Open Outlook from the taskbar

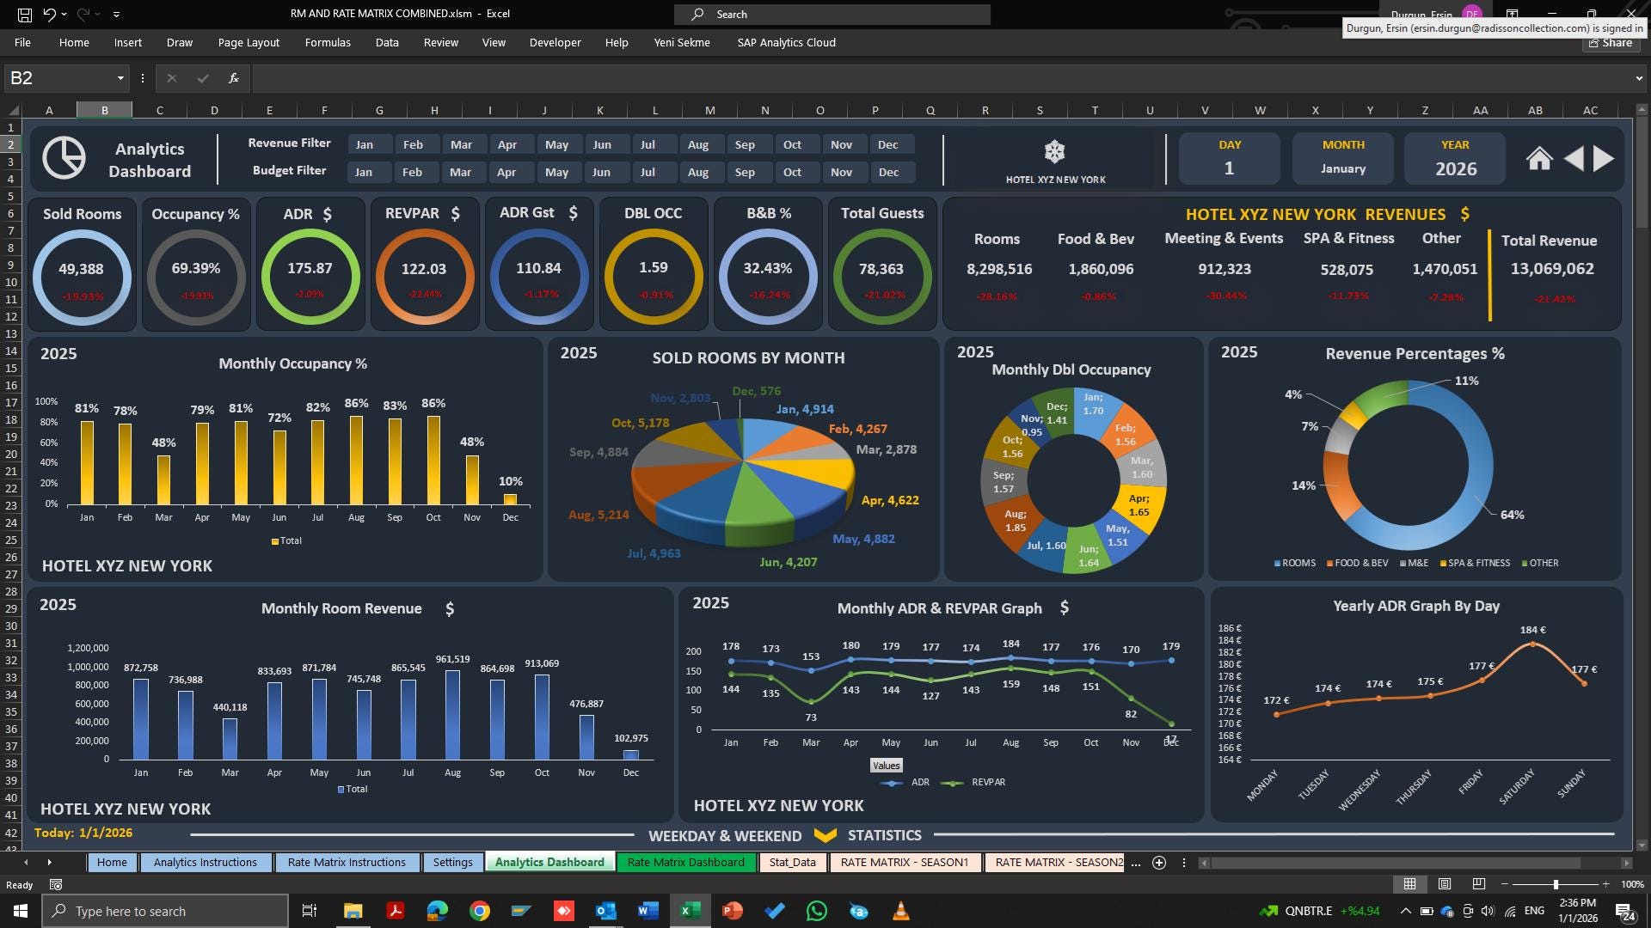coord(606,911)
